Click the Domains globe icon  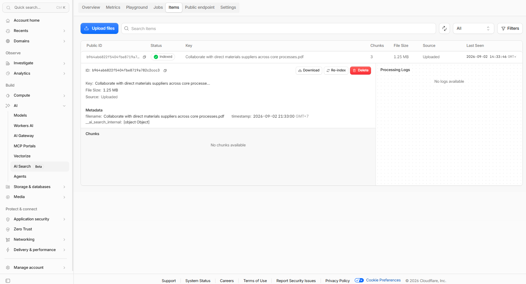[8, 41]
